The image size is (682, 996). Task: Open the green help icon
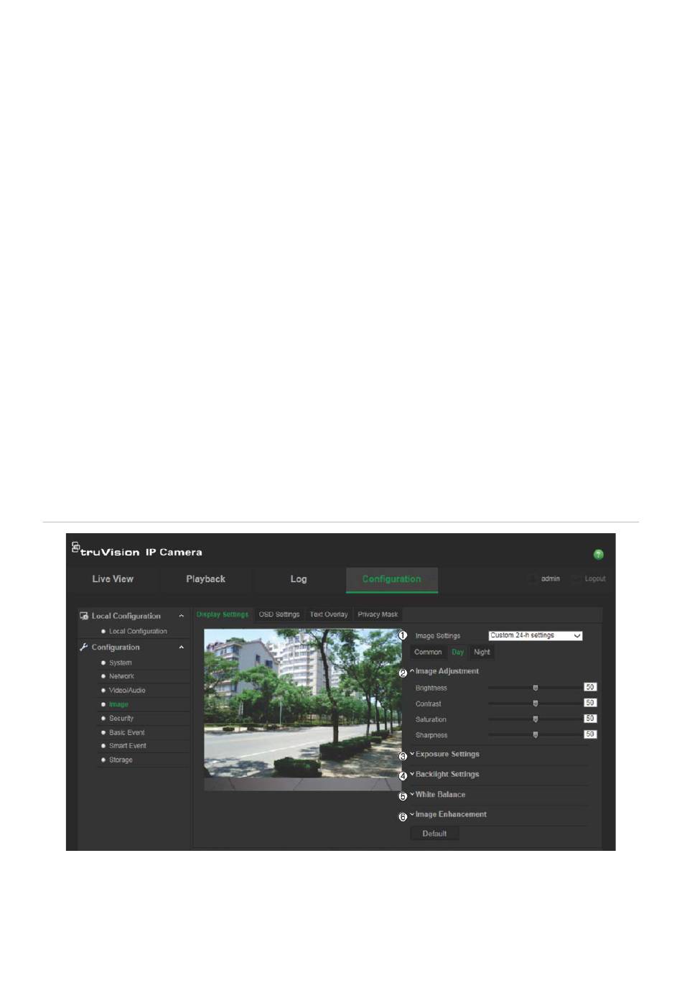(x=598, y=554)
